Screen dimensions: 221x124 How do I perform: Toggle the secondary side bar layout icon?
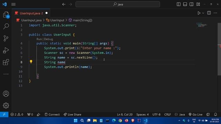191,4
